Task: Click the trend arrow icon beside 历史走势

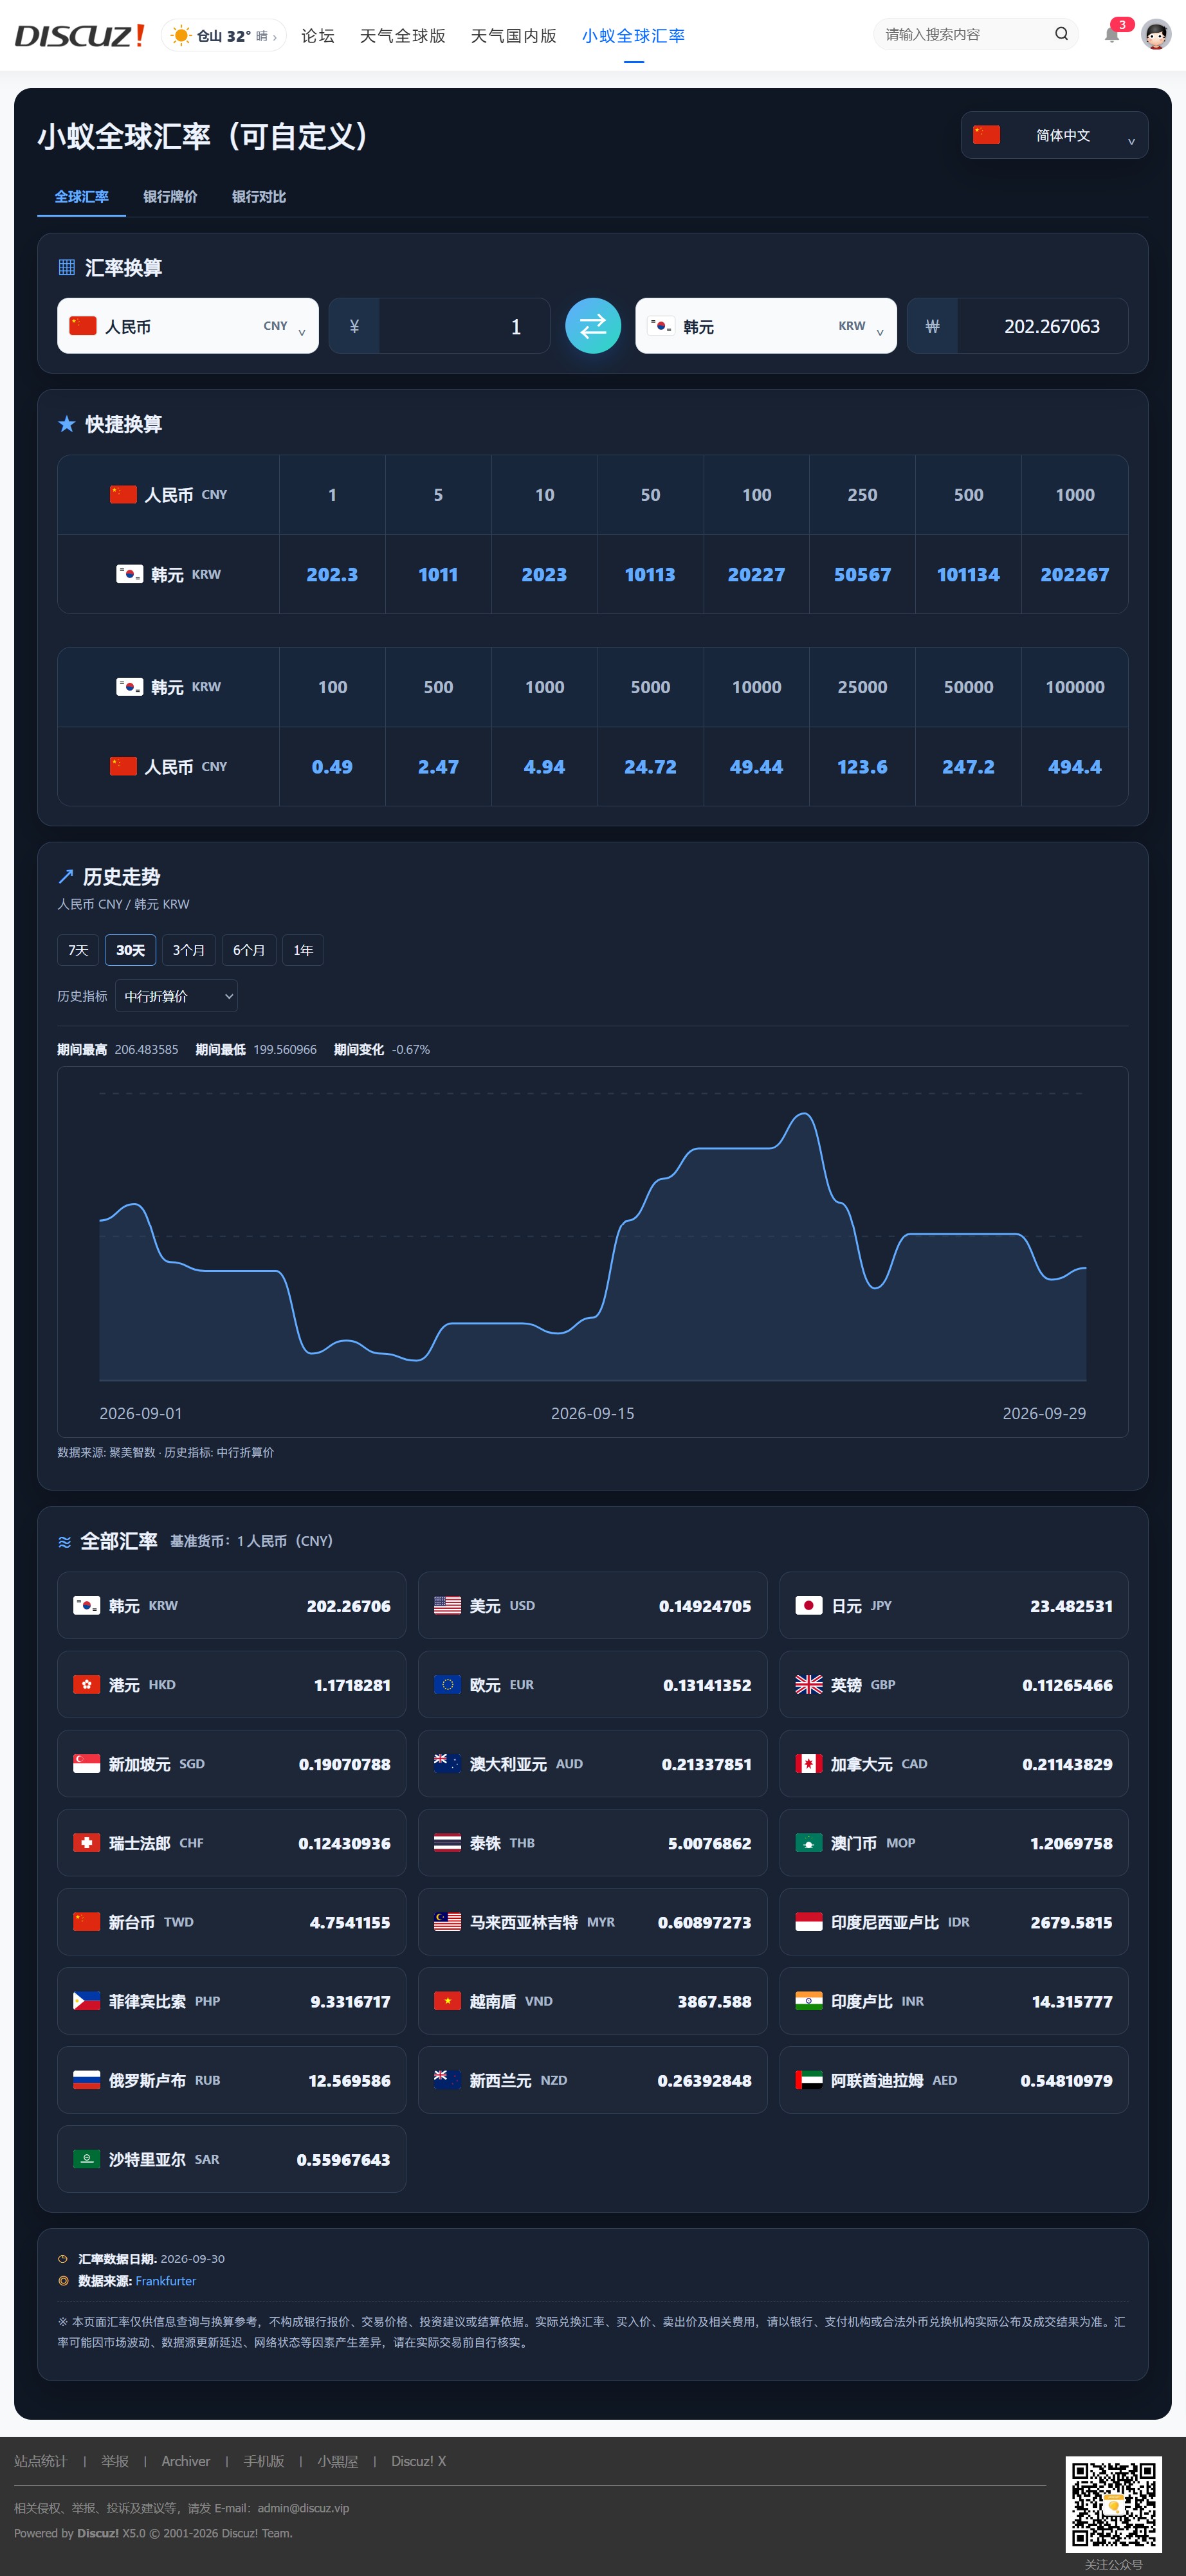Action: pos(66,877)
